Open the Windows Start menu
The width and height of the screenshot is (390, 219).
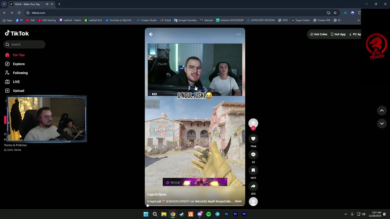[x=146, y=214]
